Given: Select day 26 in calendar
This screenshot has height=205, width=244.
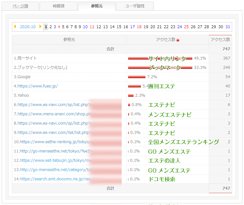Looking at the screenshot, I should [x=193, y=27].
